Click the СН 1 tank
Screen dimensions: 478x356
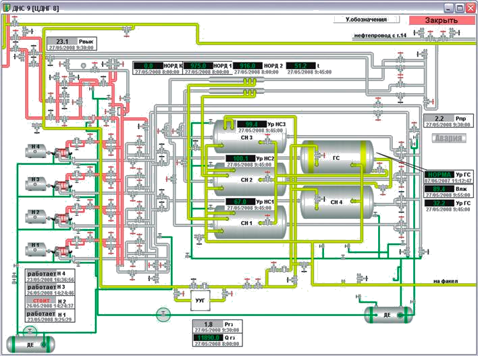[246, 224]
